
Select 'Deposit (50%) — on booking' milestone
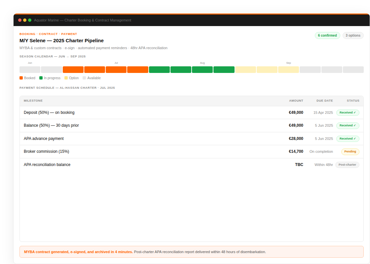click(x=49, y=113)
